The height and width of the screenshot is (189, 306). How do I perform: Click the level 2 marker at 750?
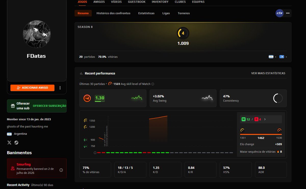tap(86, 146)
